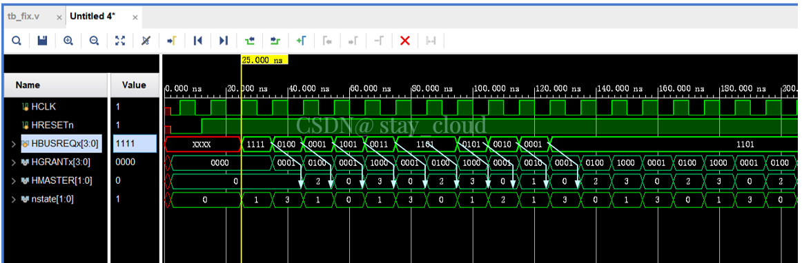This screenshot has width=802, height=263.
Task: Click the Search magnifier icon in toolbar
Action: [17, 41]
